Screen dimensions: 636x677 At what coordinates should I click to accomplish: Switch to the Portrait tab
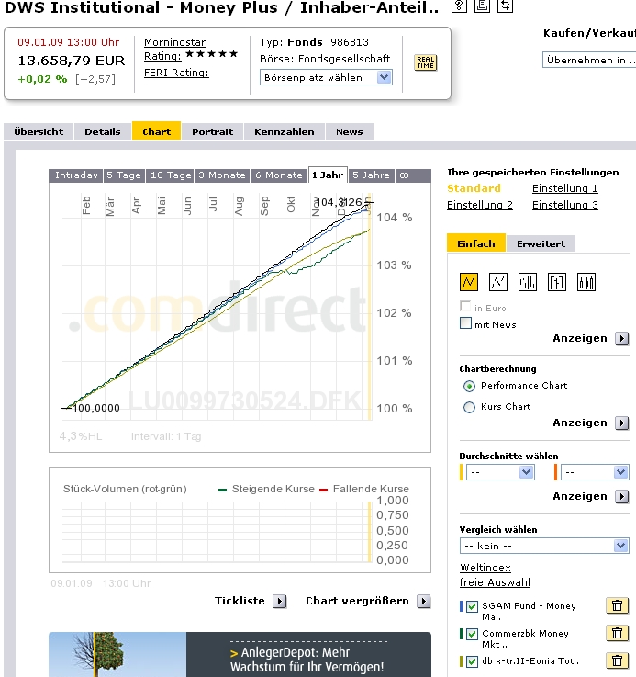212,131
